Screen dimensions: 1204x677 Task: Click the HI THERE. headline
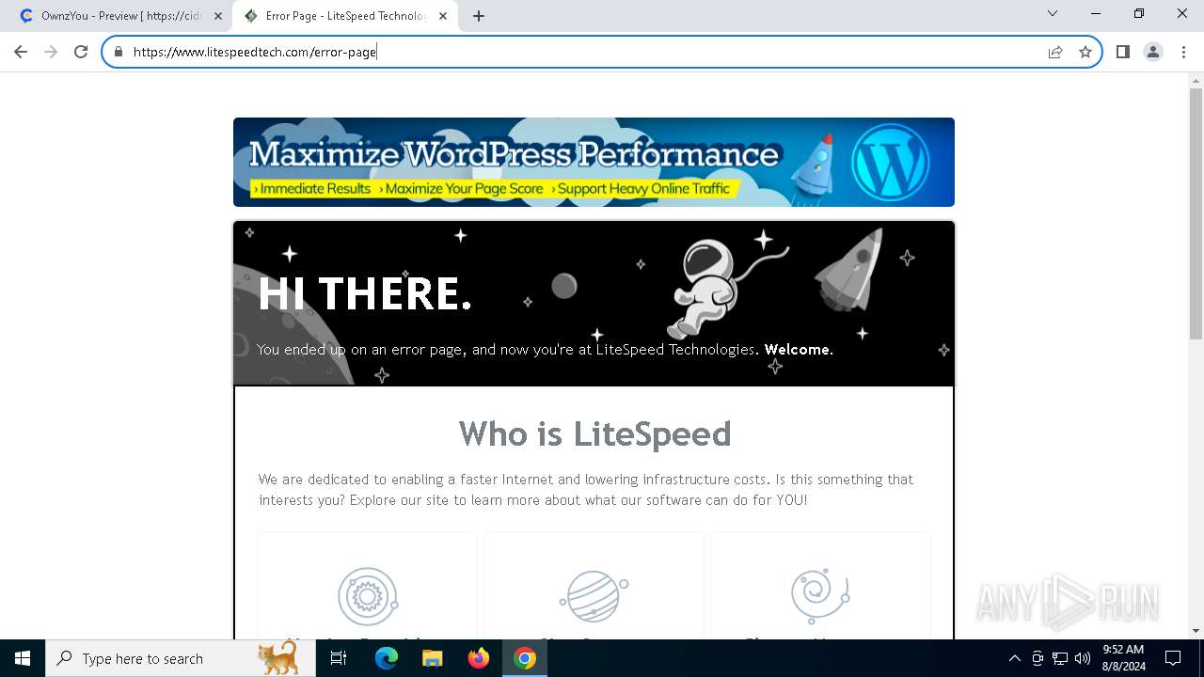point(364,294)
